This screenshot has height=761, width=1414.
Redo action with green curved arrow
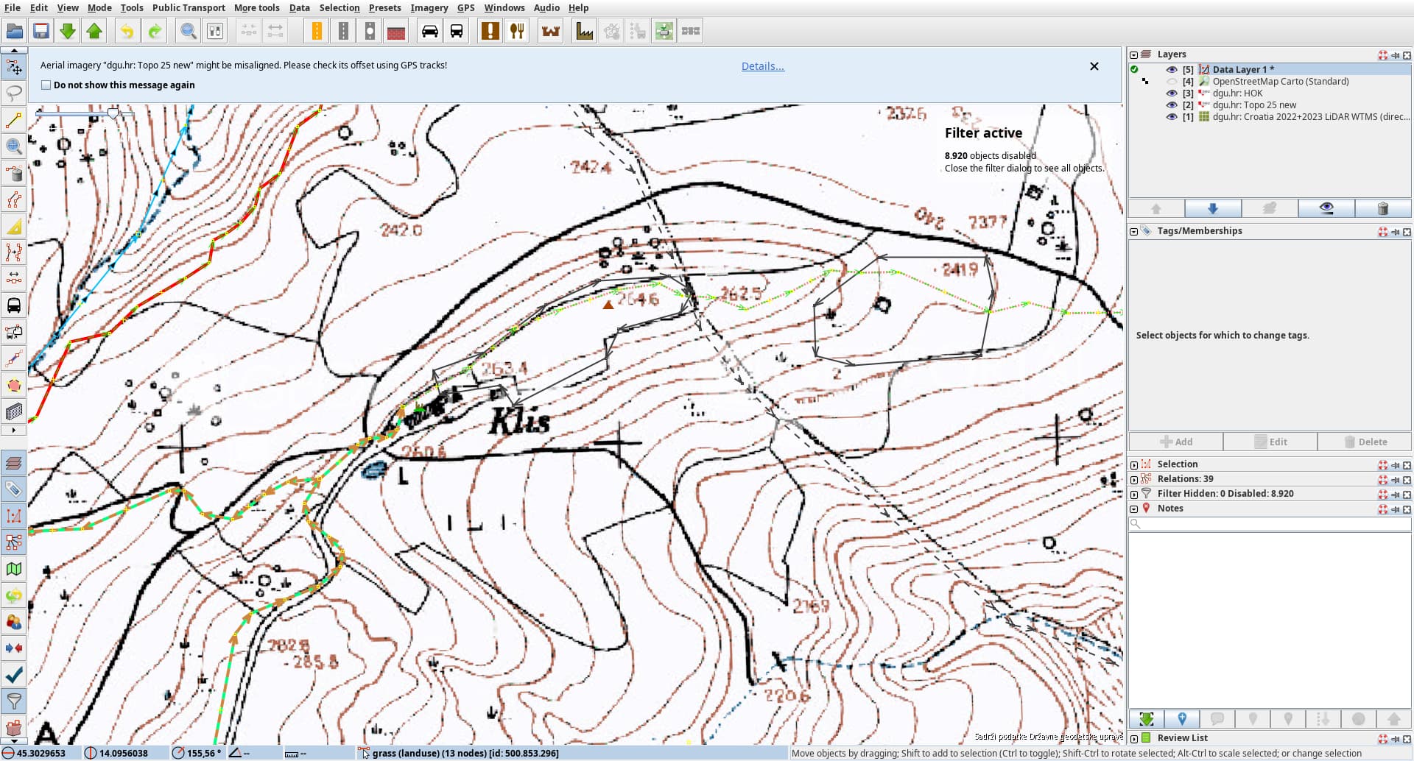154,31
